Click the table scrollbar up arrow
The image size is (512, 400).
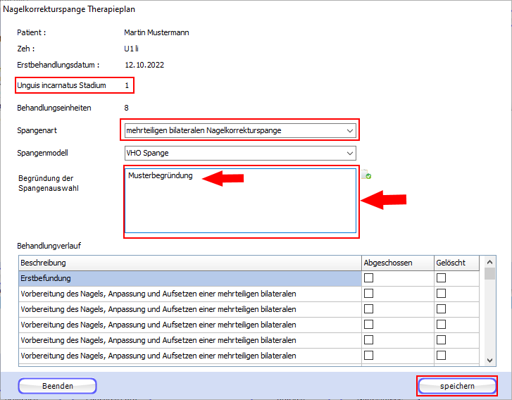coord(490,262)
